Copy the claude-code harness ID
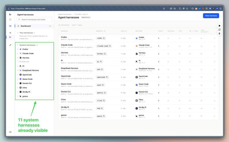The height and width of the screenshot is (142, 229). (110, 46)
